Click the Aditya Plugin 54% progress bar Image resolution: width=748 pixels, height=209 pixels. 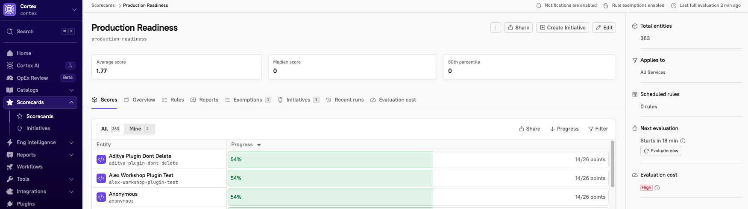pos(418,160)
